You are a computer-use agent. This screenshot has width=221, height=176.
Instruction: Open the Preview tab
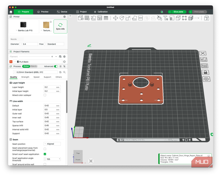[43, 12]
